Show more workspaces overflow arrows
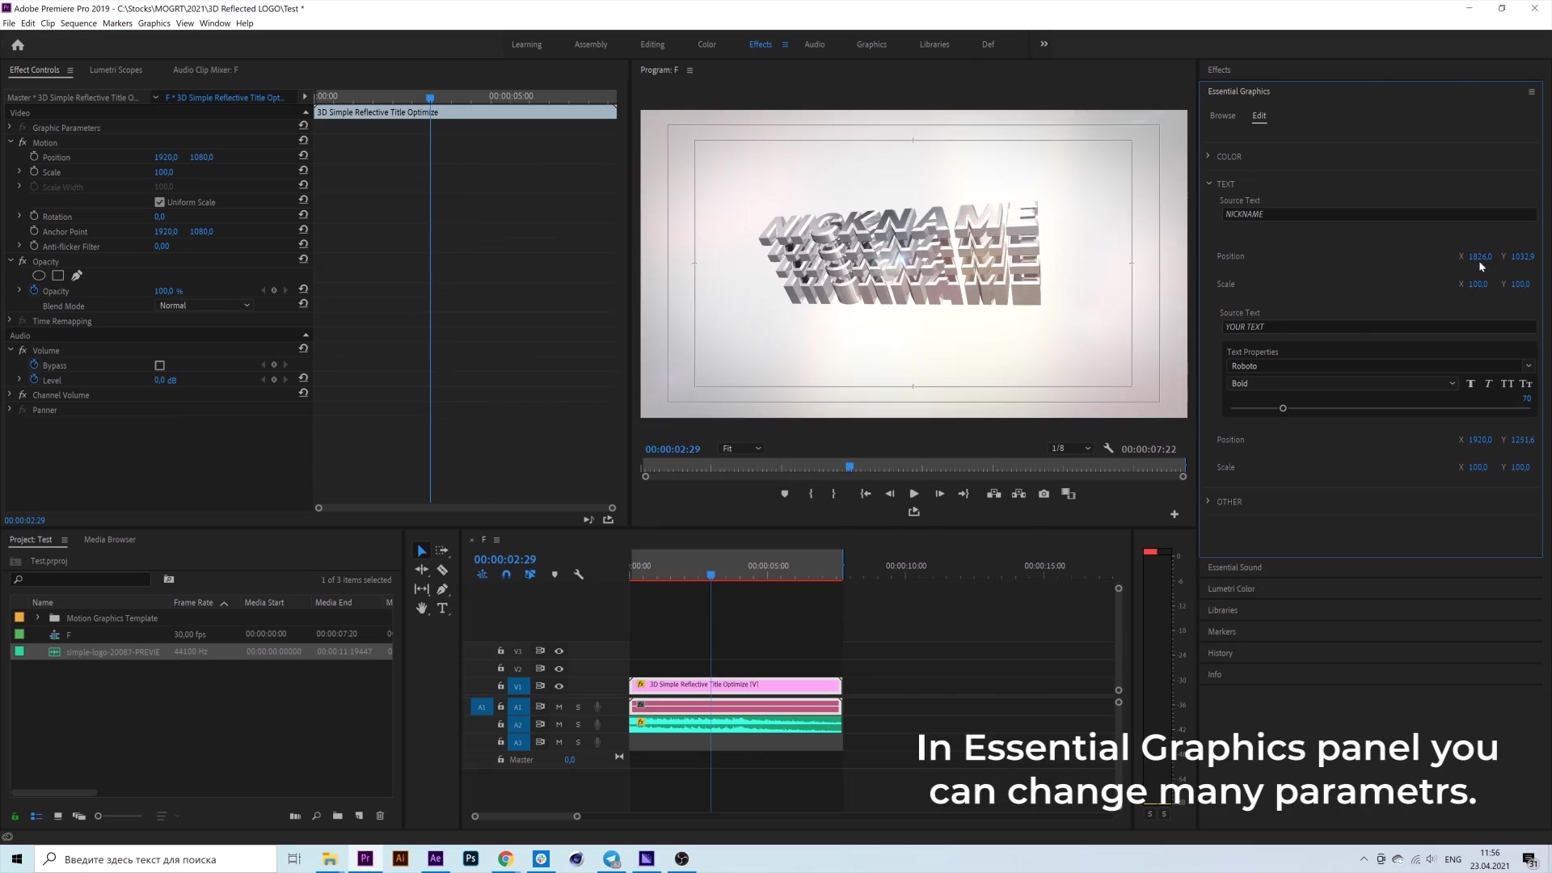This screenshot has height=873, width=1552. [1044, 44]
